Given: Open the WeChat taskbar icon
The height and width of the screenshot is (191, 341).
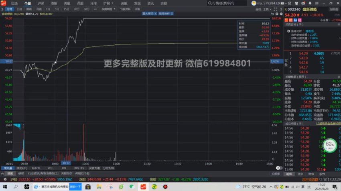Looking at the screenshot, I should (x=132, y=187).
